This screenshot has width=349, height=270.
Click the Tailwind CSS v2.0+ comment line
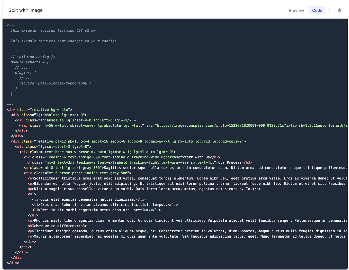[53, 30]
